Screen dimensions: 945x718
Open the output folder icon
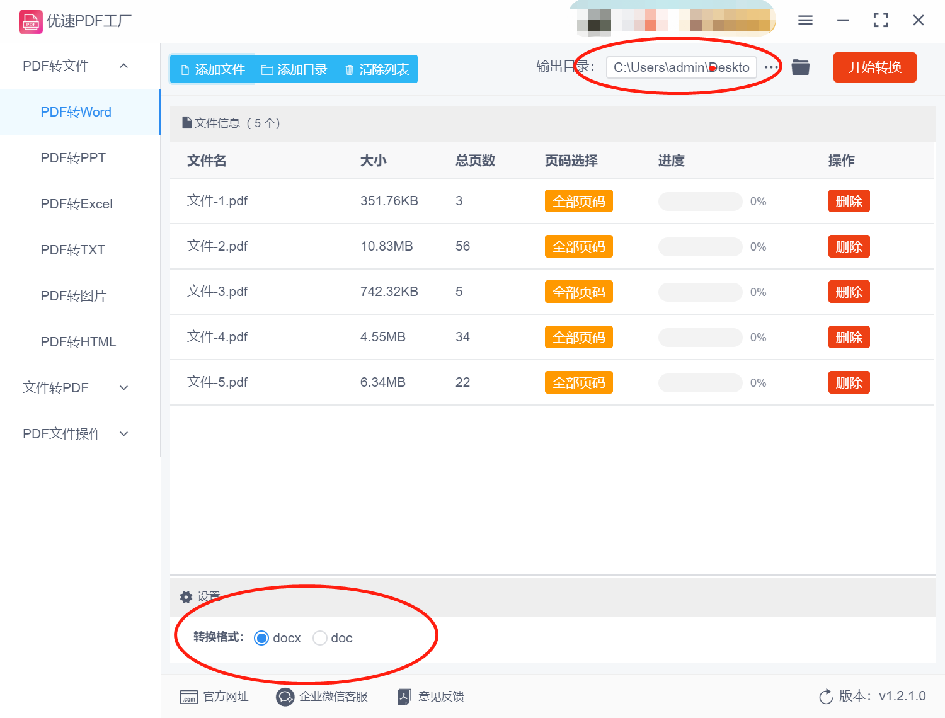(x=801, y=67)
